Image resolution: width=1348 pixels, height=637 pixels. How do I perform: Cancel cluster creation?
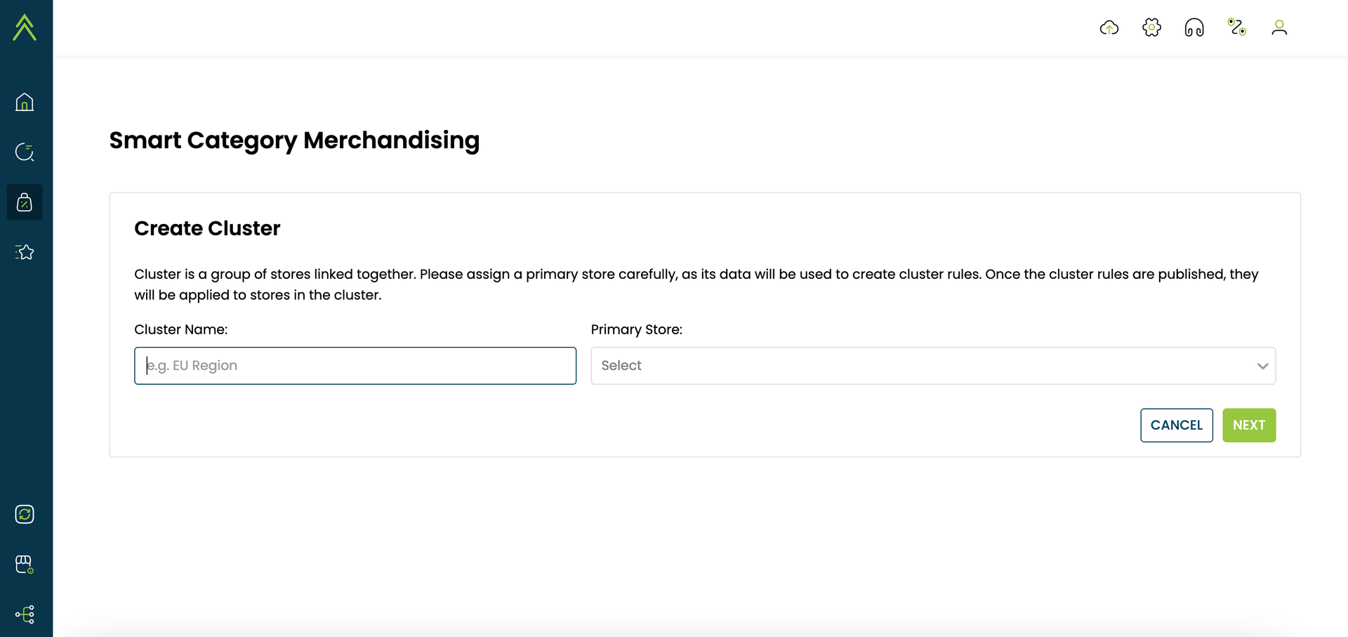tap(1177, 426)
